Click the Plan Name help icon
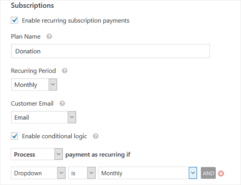This screenshot has height=185, width=241. (49, 36)
